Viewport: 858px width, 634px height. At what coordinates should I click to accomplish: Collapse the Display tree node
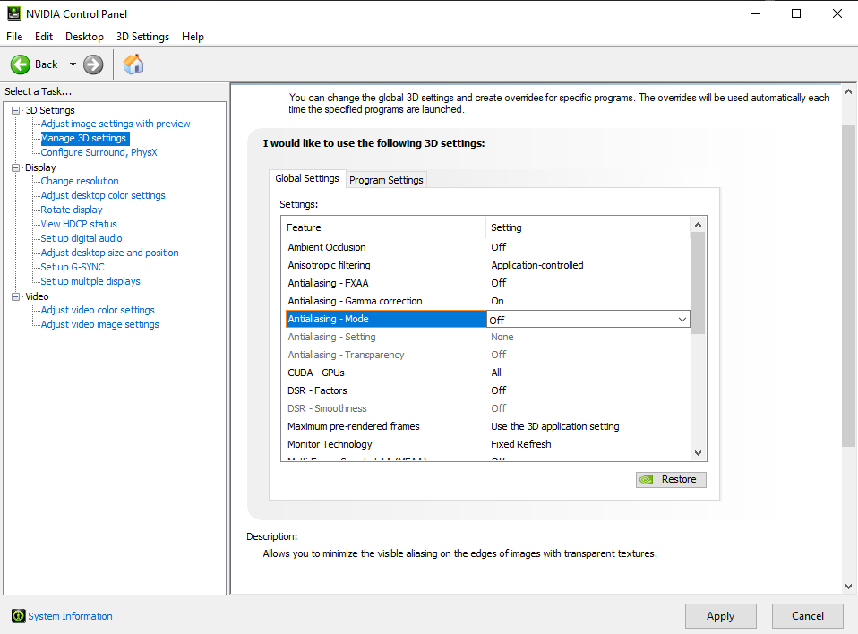click(16, 168)
